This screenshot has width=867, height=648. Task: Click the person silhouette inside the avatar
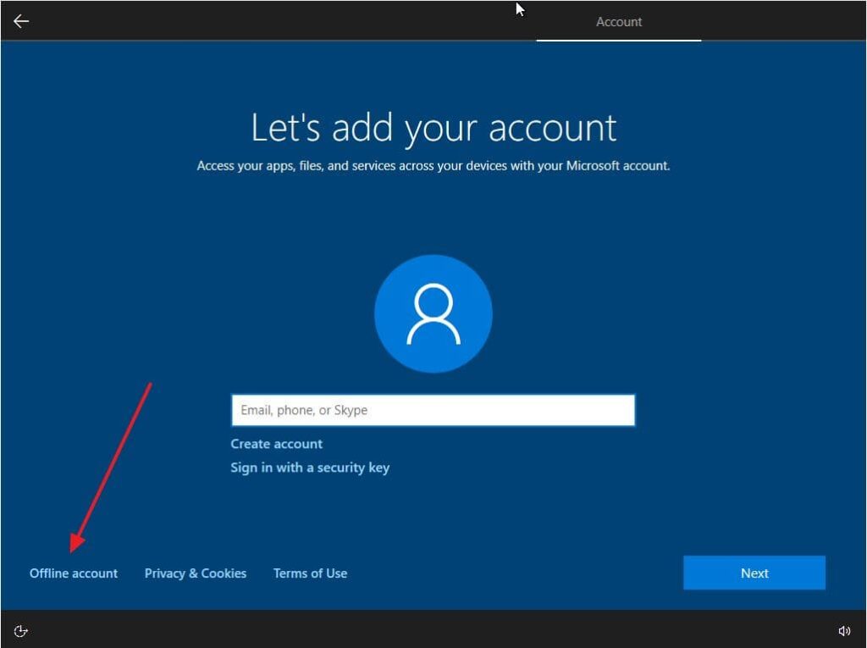pos(433,314)
